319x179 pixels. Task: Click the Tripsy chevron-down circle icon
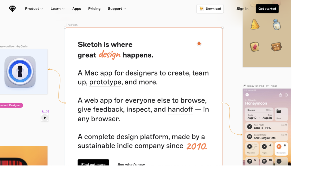click(247, 95)
